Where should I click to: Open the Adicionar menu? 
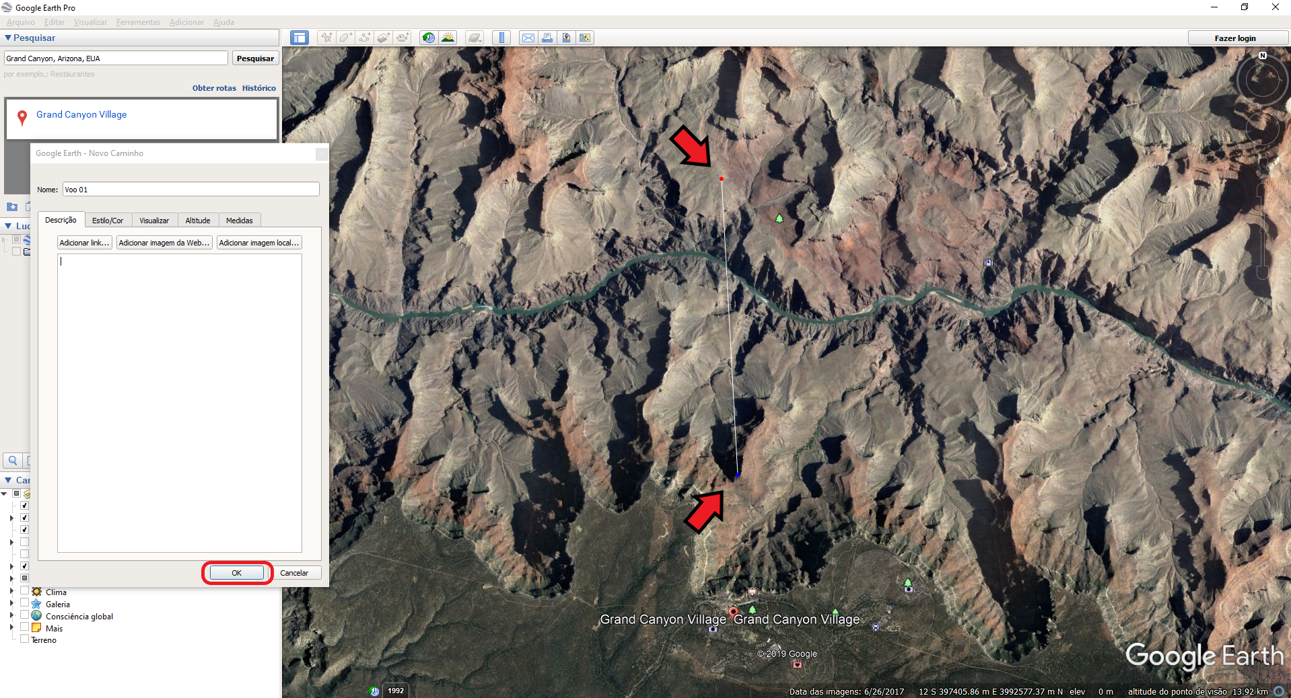pyautogui.click(x=186, y=22)
